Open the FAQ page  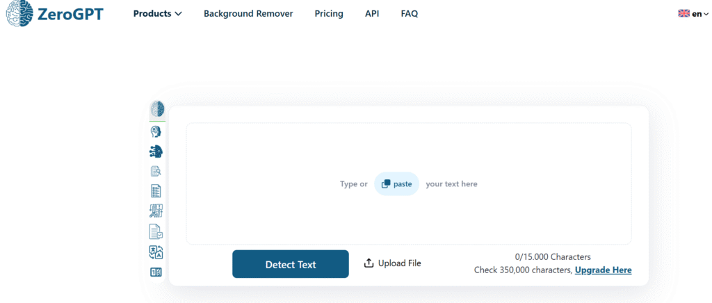409,14
